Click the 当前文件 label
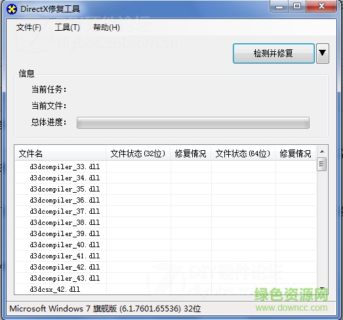 click(49, 106)
